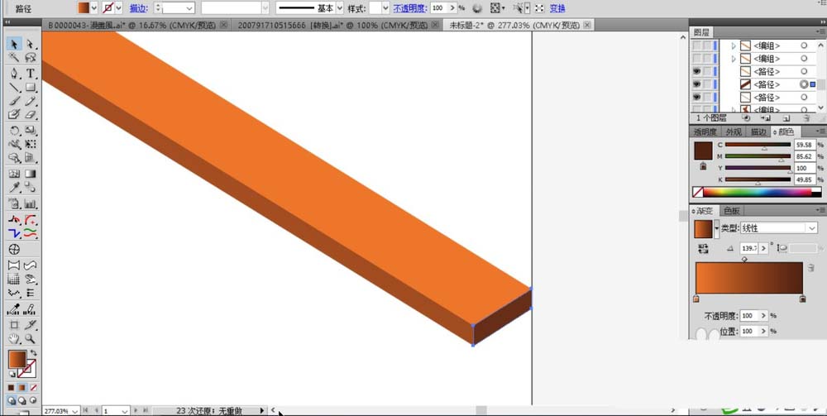Open the stroke color dropdown in control bar
Viewport: 827px width, 416px height.
coord(118,8)
